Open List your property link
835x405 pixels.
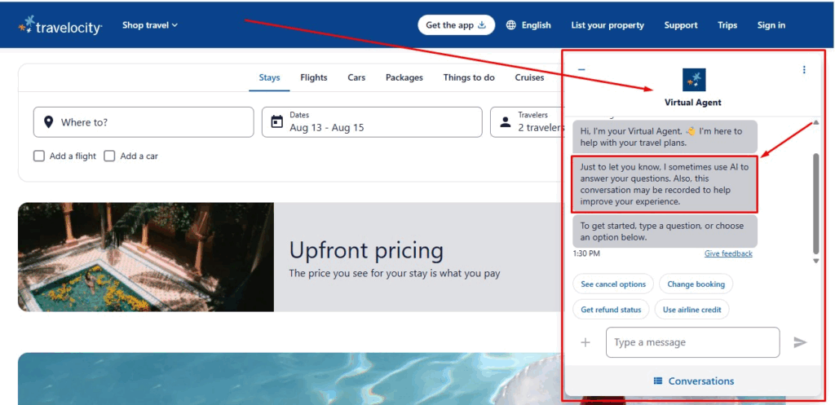pyautogui.click(x=607, y=25)
